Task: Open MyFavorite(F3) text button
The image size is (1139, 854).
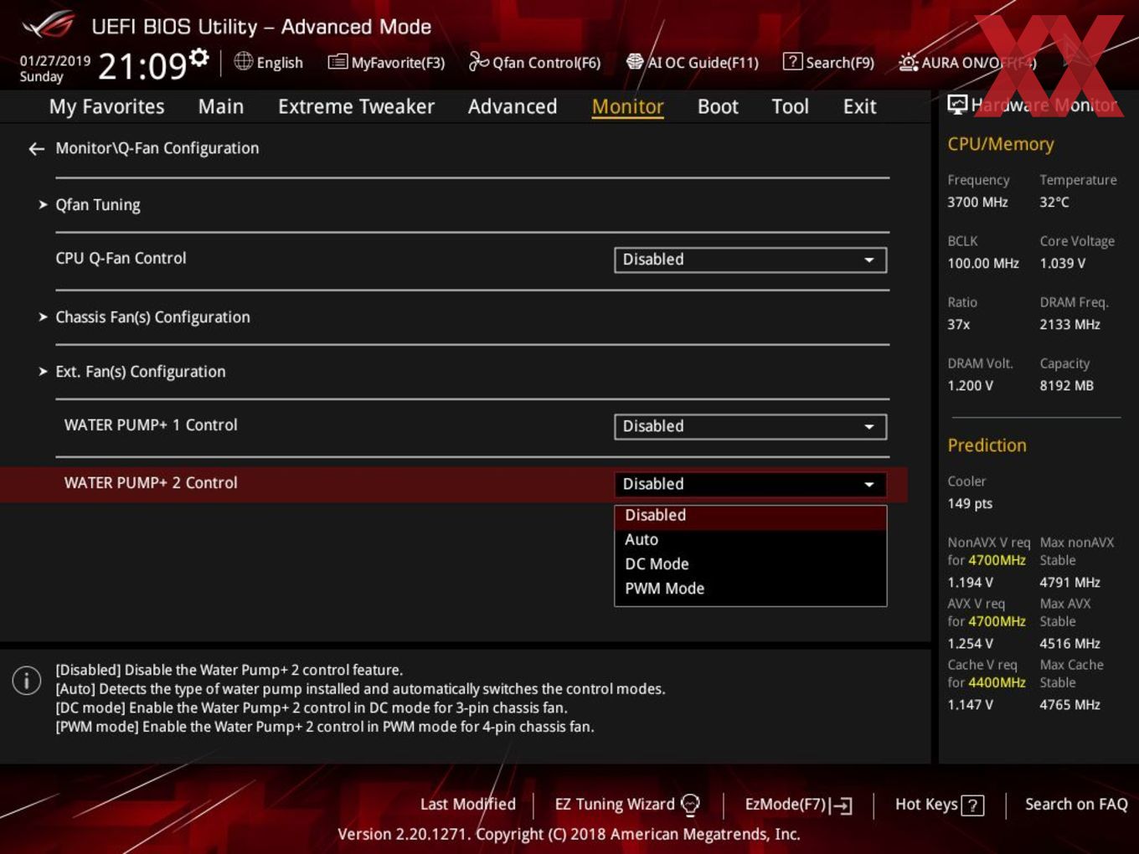Action: click(398, 63)
